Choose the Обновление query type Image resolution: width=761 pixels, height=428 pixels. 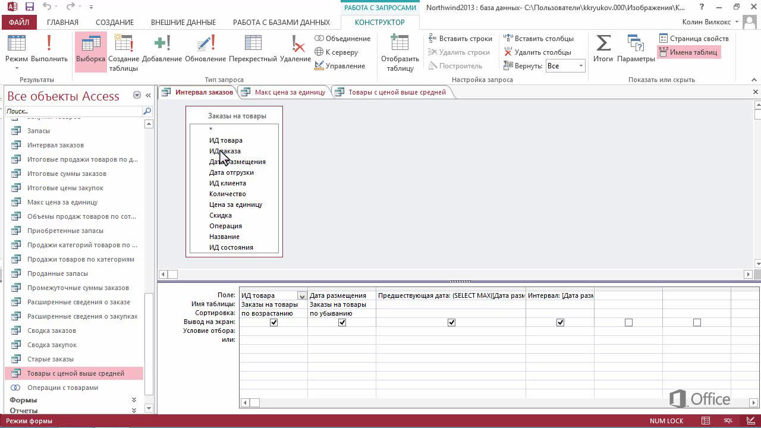pos(205,49)
